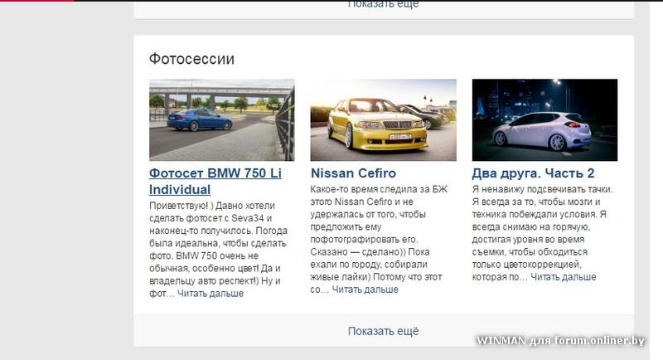
Task: Open the 'Nissan Cefiro' title link
Action: tap(353, 173)
